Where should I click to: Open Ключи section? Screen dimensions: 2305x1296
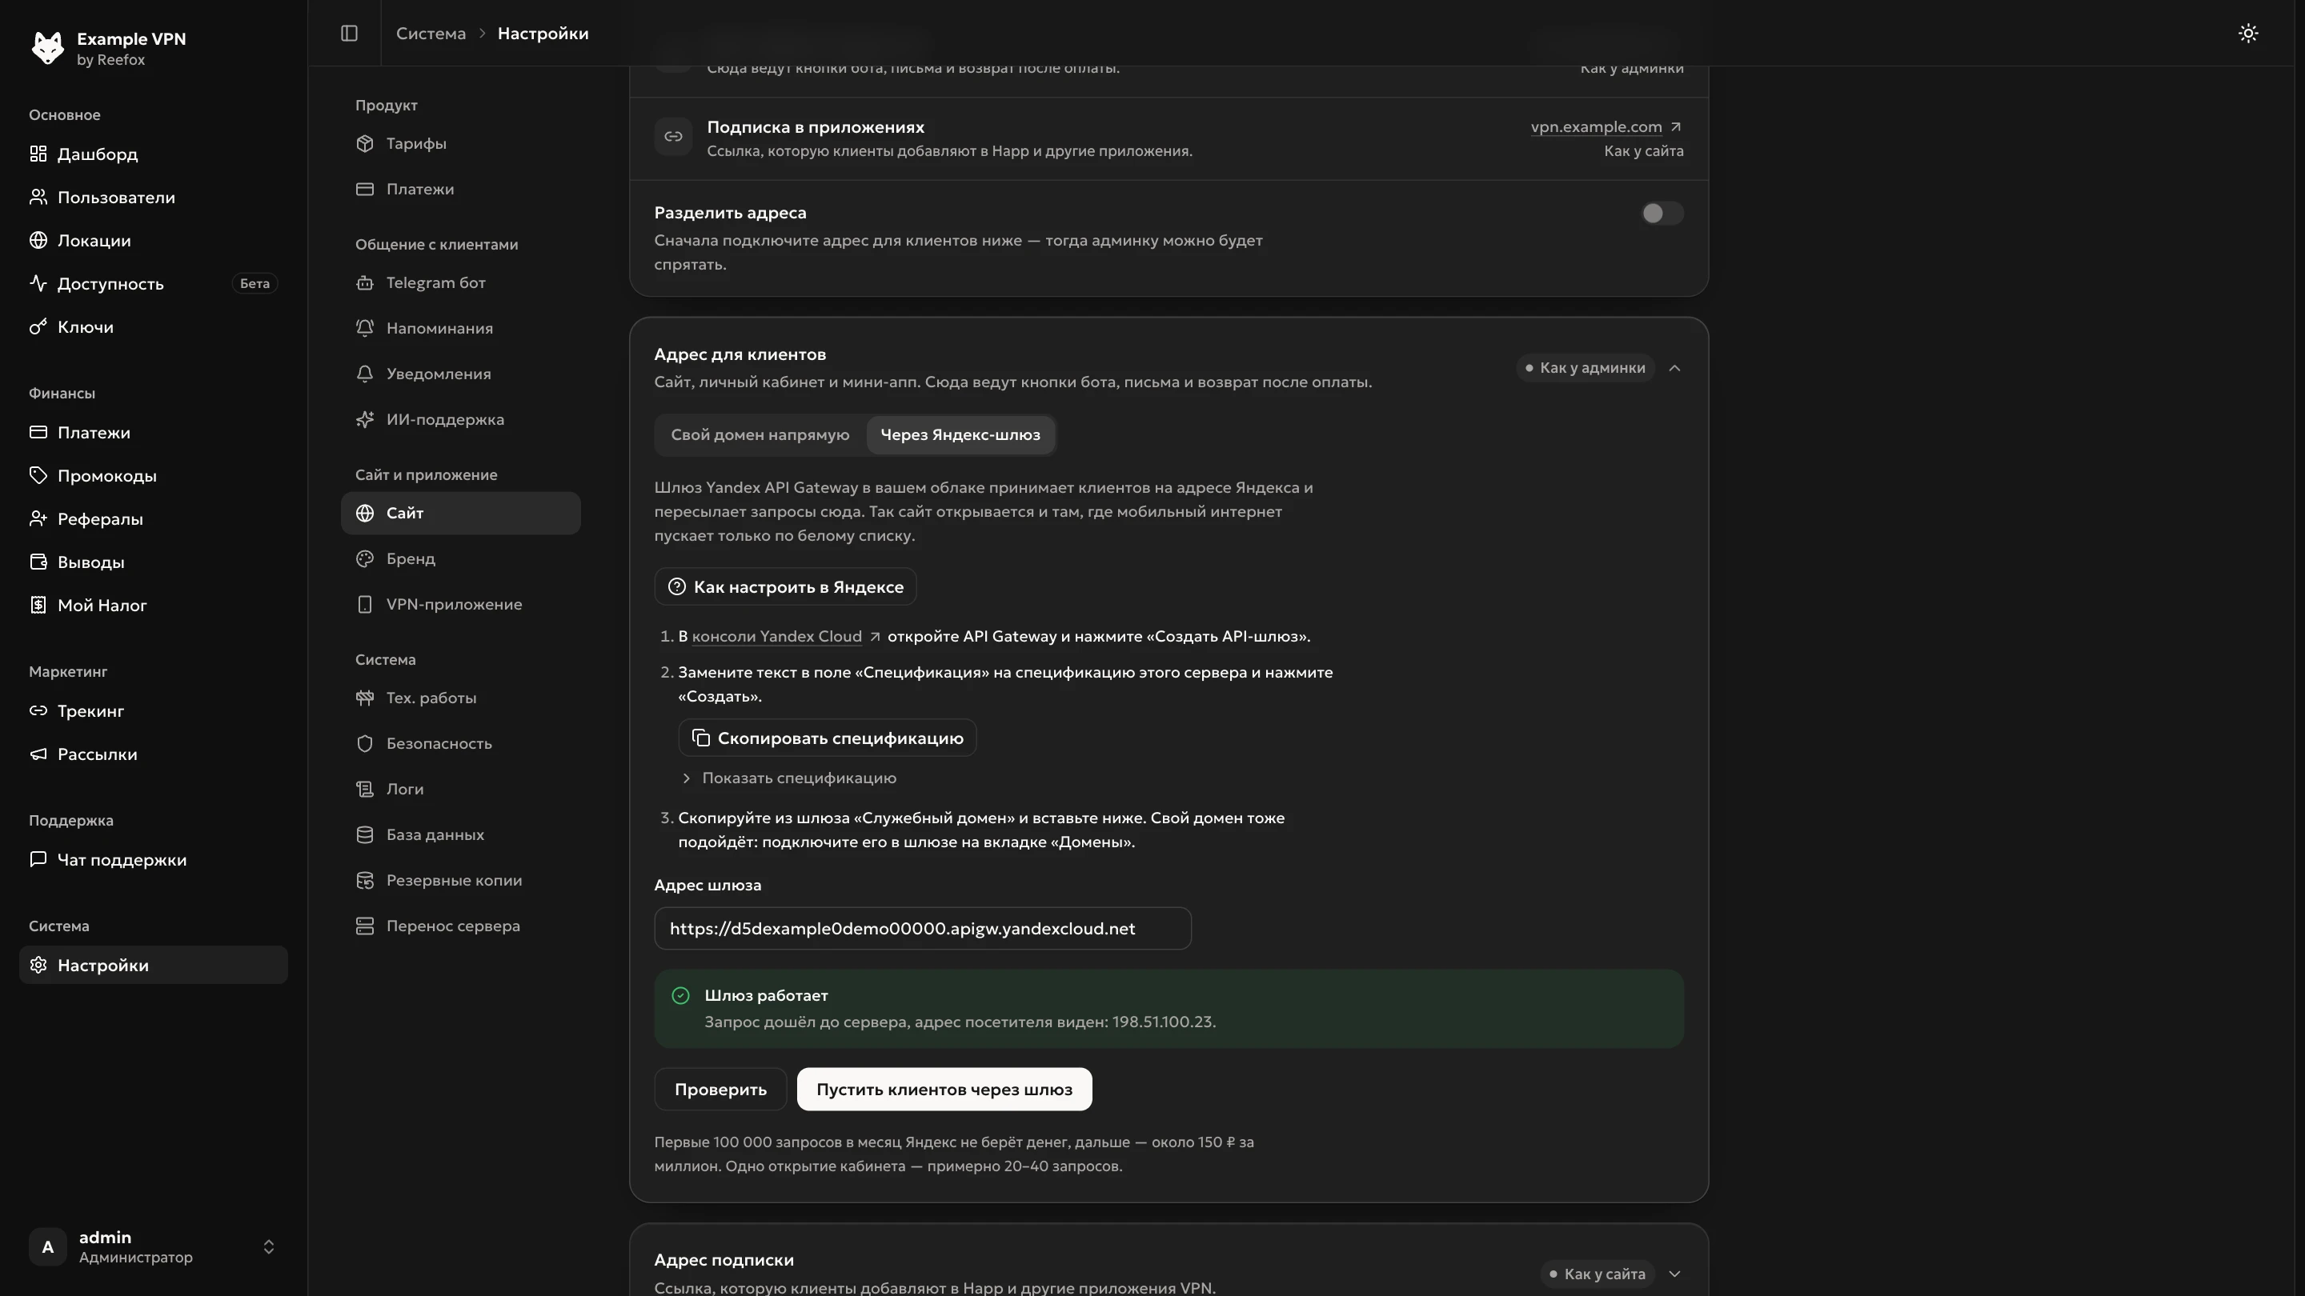153,326
